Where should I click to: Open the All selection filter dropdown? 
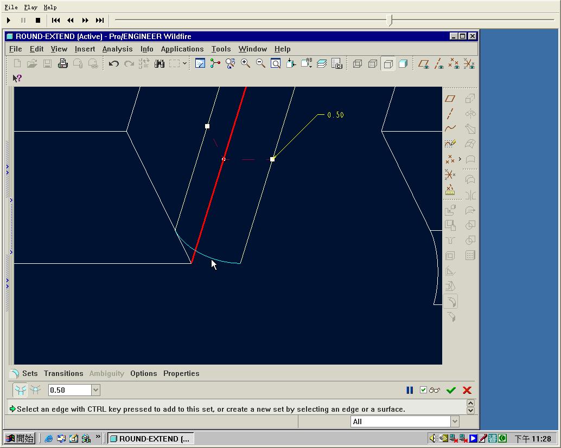(x=454, y=421)
